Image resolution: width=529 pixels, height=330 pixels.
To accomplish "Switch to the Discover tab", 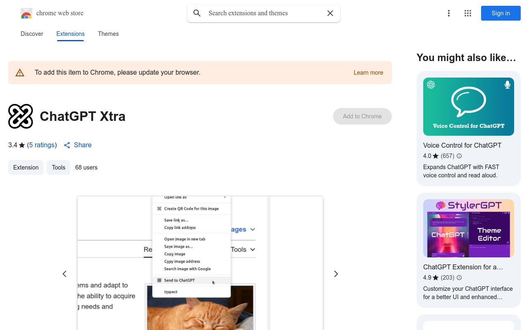I will click(32, 34).
